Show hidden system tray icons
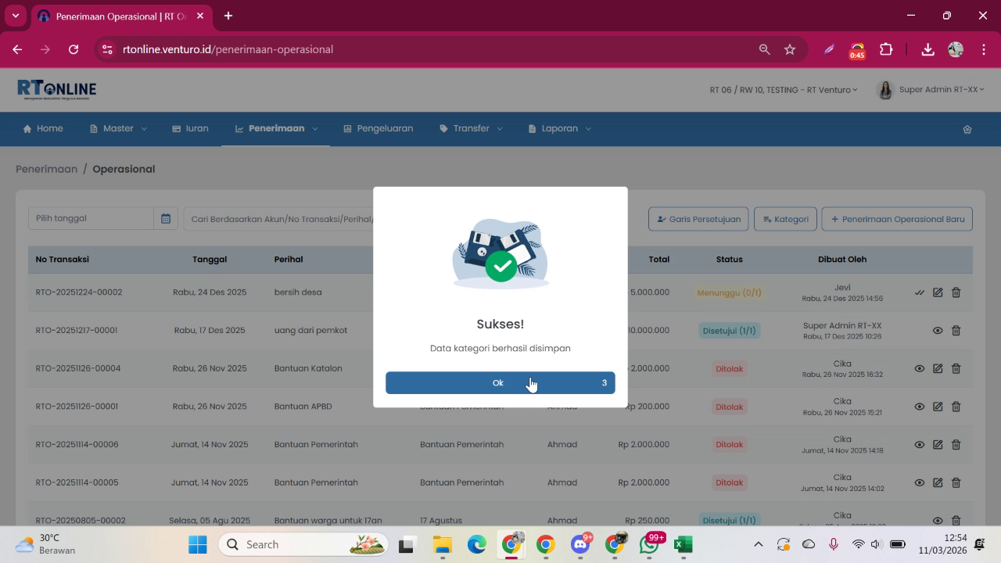Viewport: 1001px width, 563px height. pyautogui.click(x=758, y=544)
